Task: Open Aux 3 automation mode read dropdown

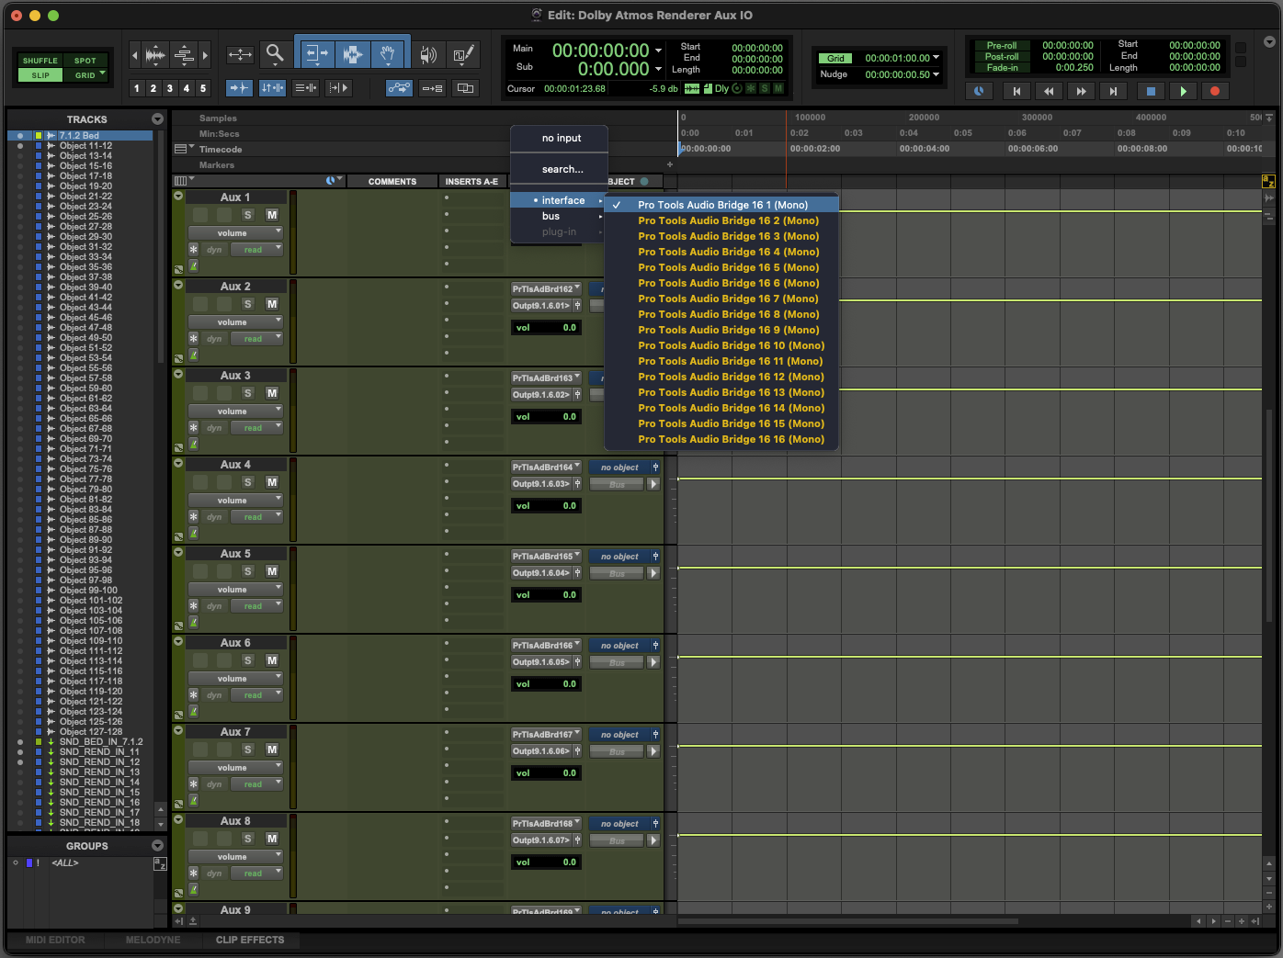Action: (257, 428)
